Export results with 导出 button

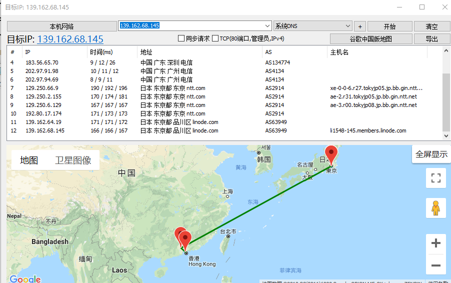pyautogui.click(x=431, y=39)
